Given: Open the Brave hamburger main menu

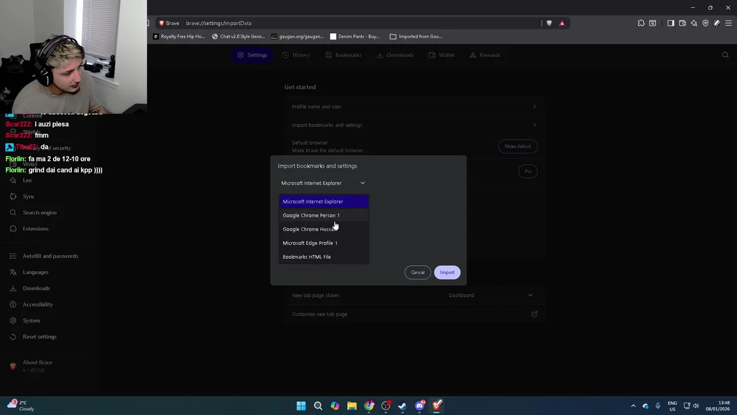Looking at the screenshot, I should tap(728, 23).
